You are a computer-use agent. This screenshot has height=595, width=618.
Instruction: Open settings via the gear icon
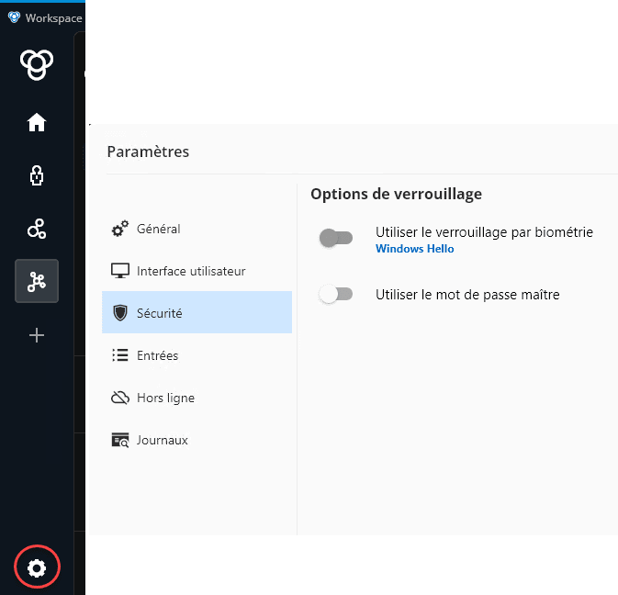[37, 567]
